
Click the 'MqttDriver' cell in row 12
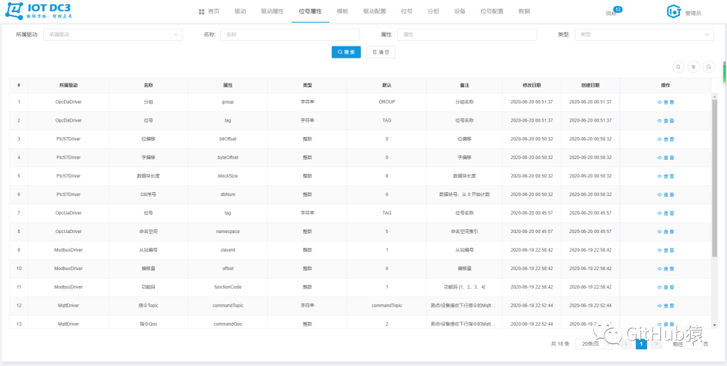[68, 306]
